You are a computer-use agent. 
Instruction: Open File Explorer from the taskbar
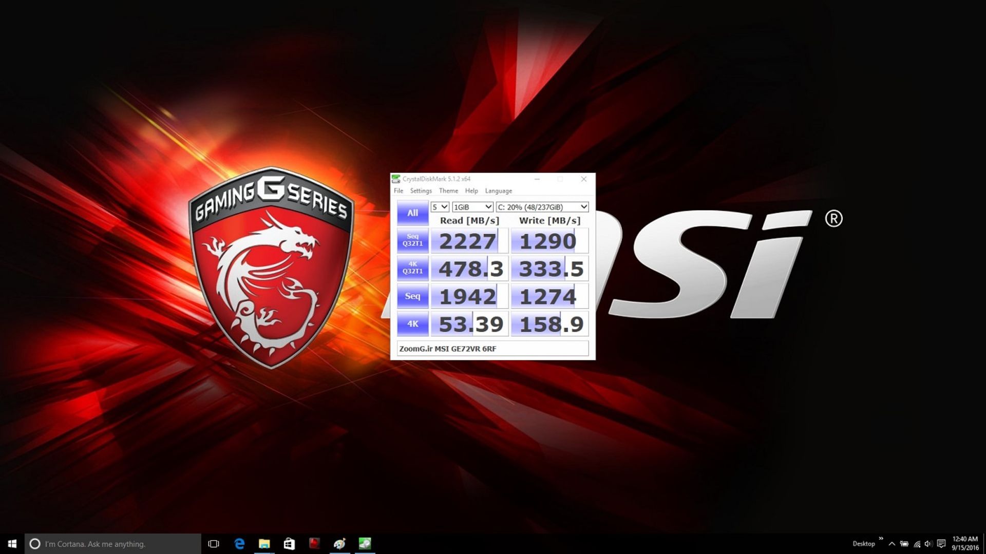(264, 544)
